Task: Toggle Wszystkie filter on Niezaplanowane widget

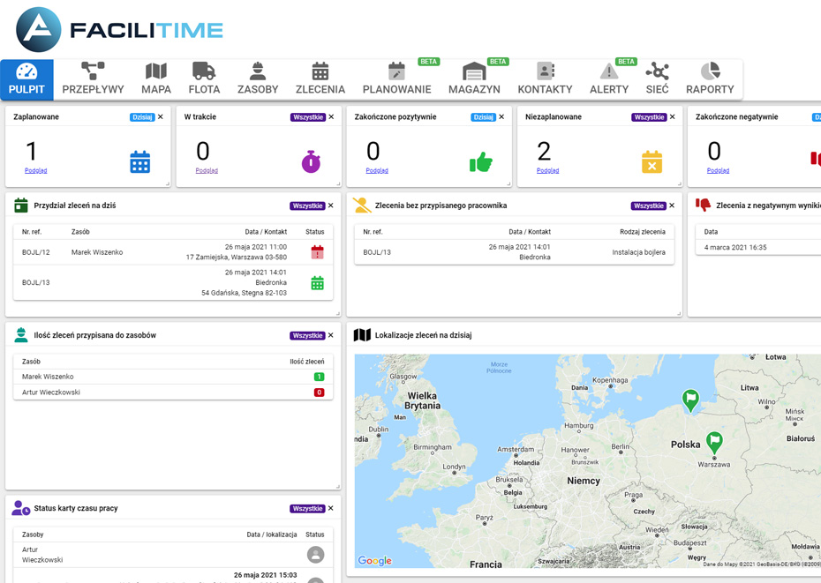Action: click(x=649, y=117)
